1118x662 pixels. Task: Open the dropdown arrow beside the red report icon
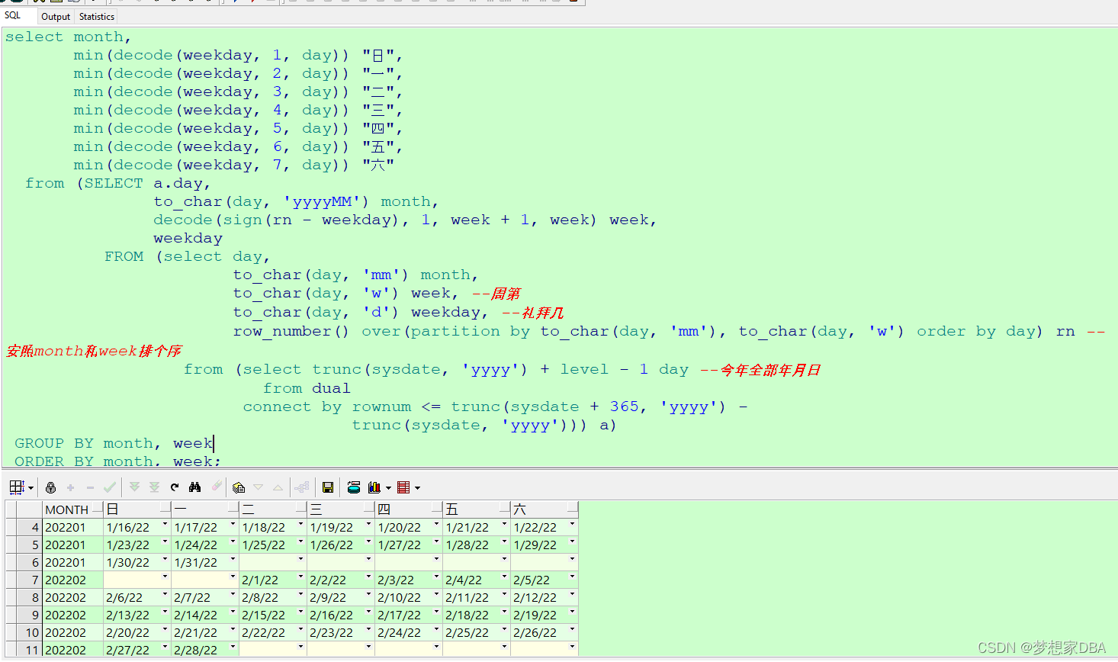click(x=416, y=487)
